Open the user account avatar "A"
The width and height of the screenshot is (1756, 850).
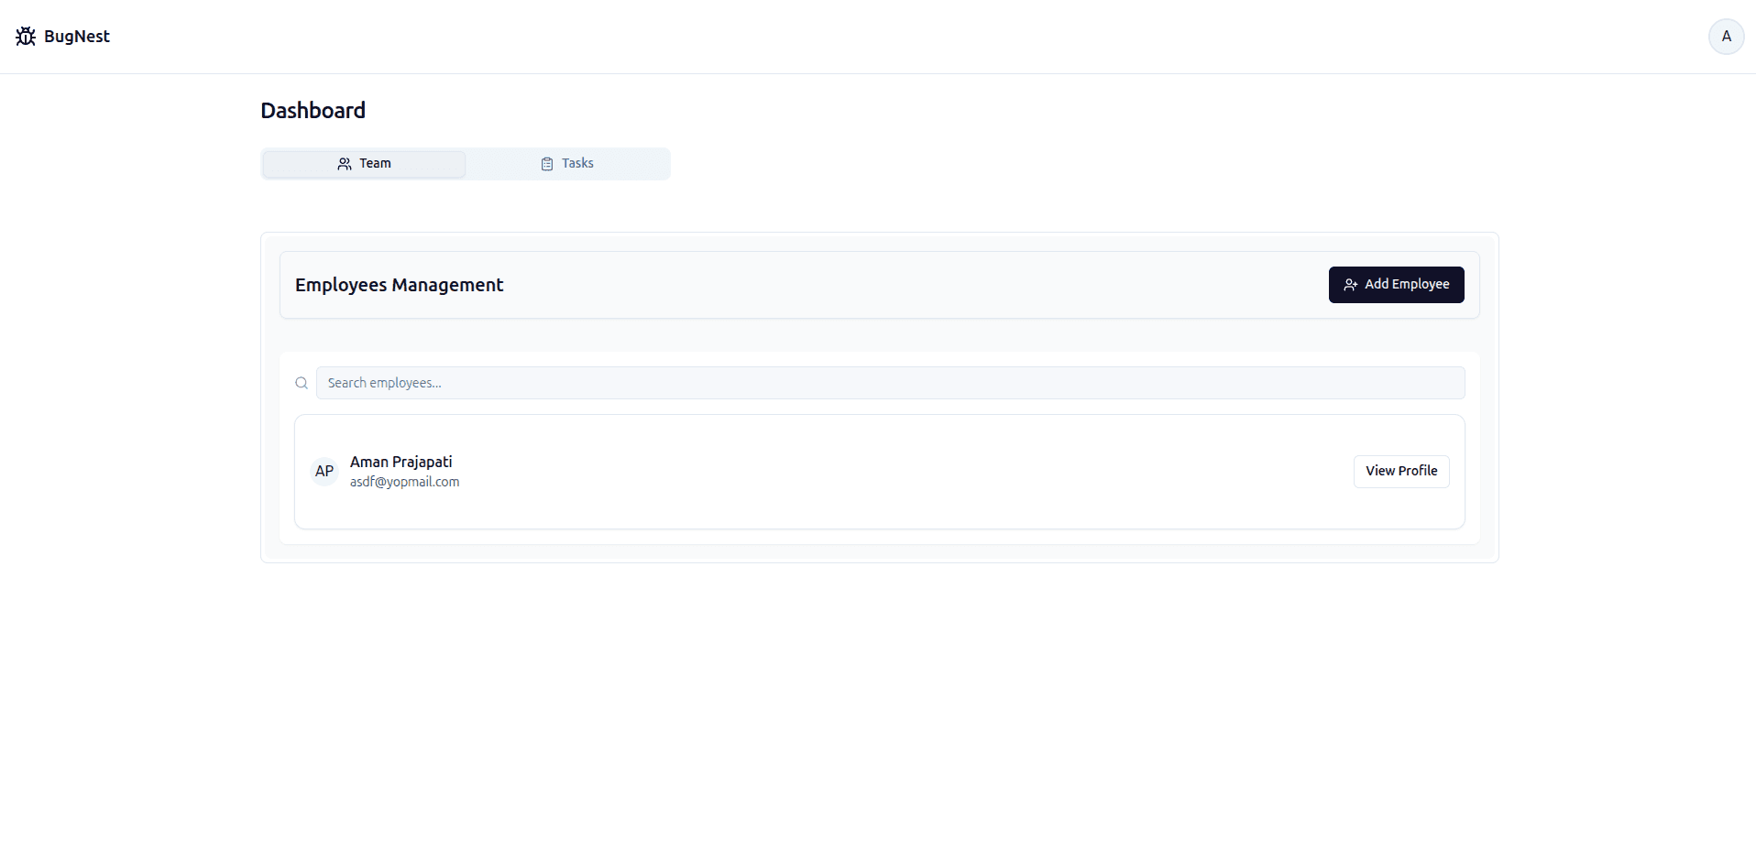pos(1726,37)
